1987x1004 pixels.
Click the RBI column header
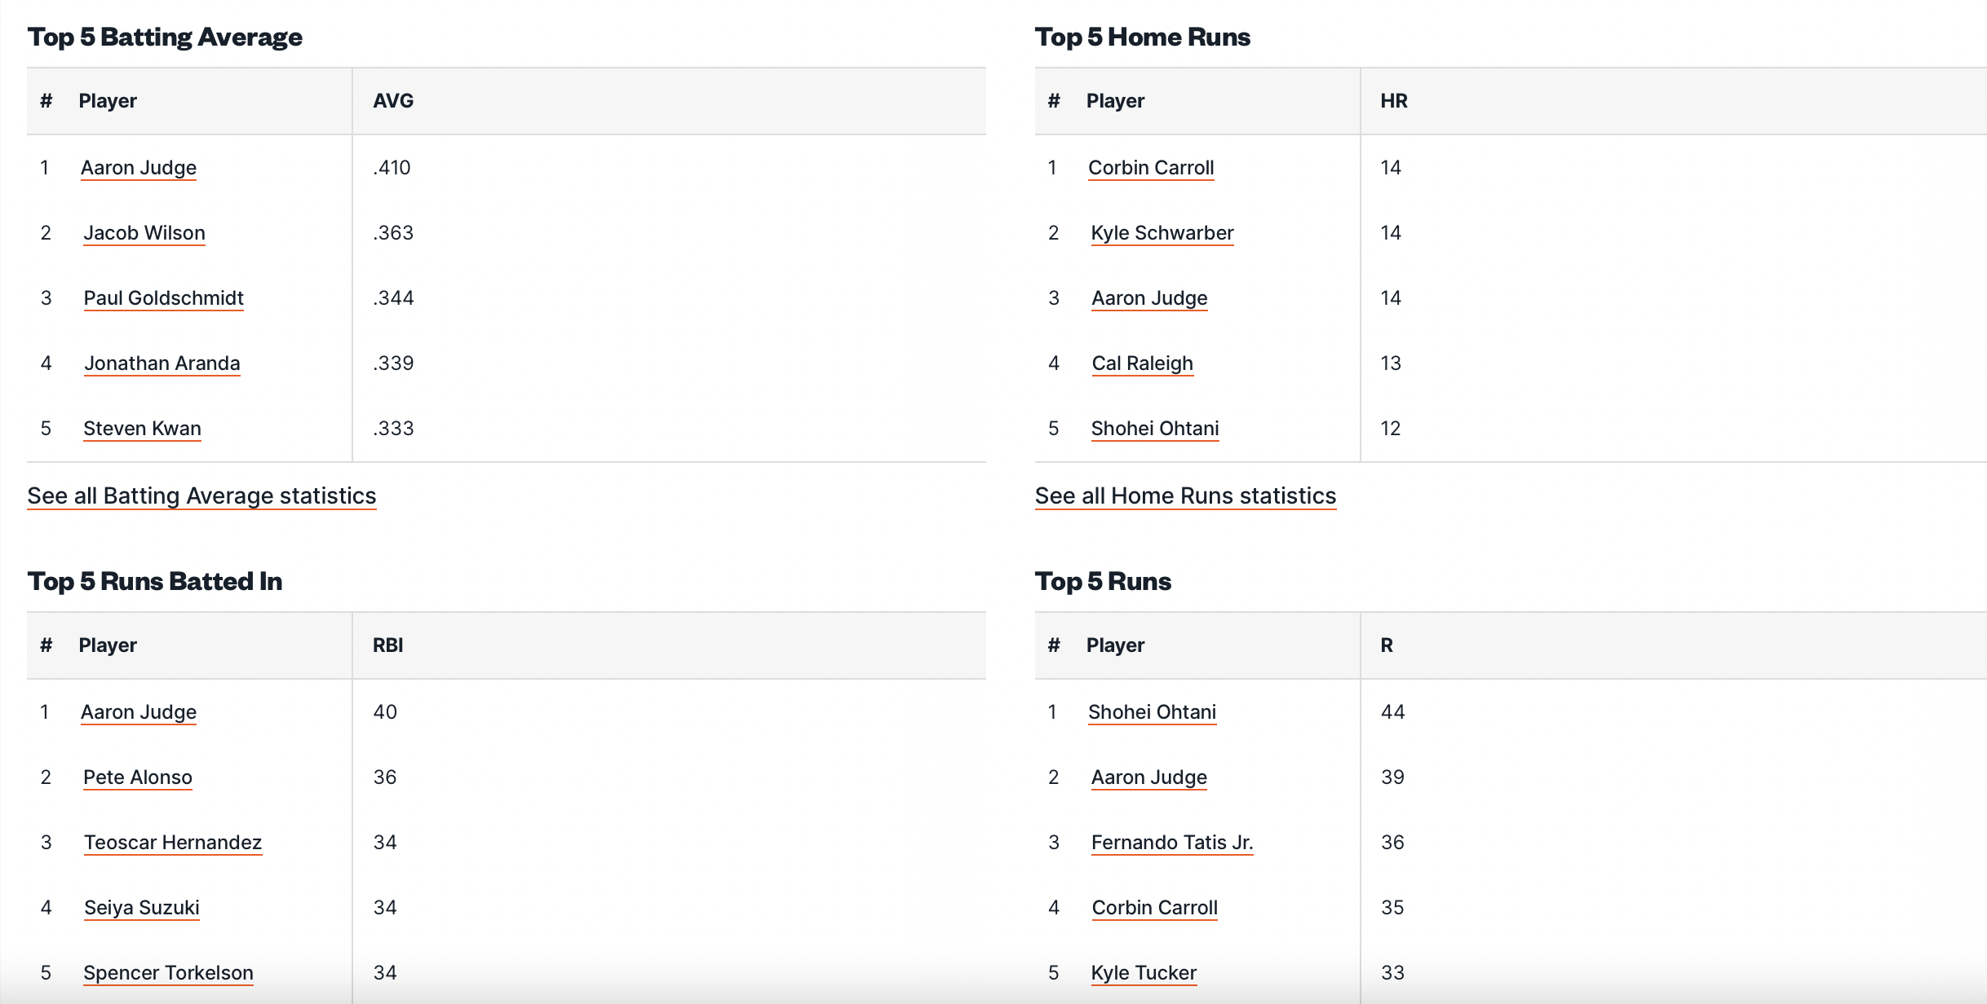coord(388,645)
